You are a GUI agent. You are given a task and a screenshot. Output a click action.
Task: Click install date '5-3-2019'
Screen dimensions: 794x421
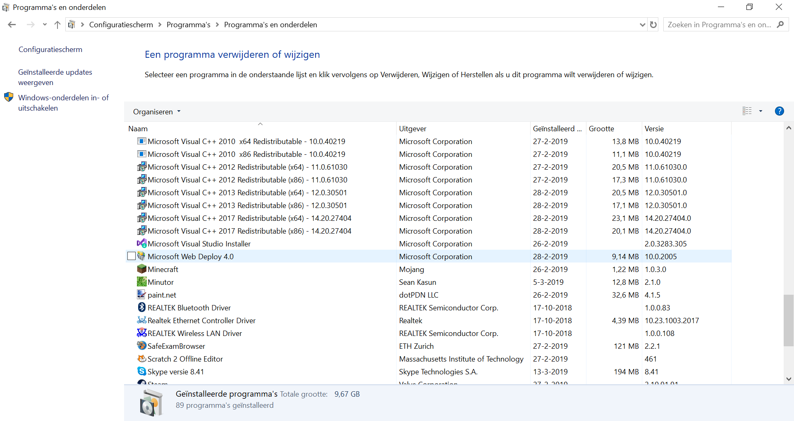pyautogui.click(x=548, y=282)
